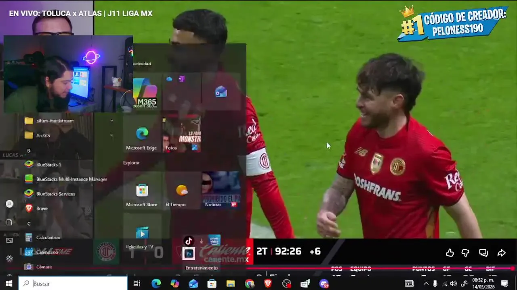Open Brave browser from the taskbar
The height and width of the screenshot is (290, 517).
pos(268,284)
